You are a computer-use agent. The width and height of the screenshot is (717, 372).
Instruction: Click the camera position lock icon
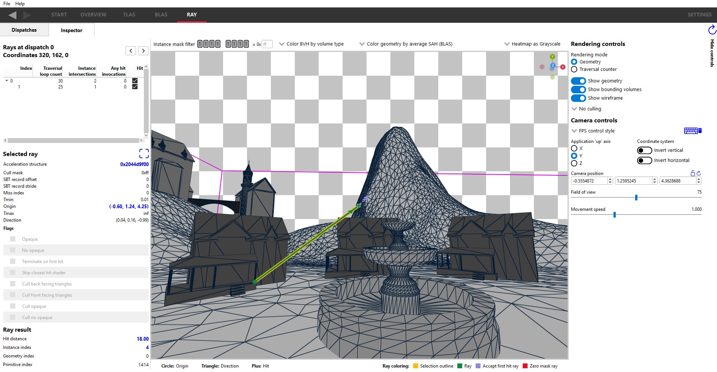[x=693, y=173]
